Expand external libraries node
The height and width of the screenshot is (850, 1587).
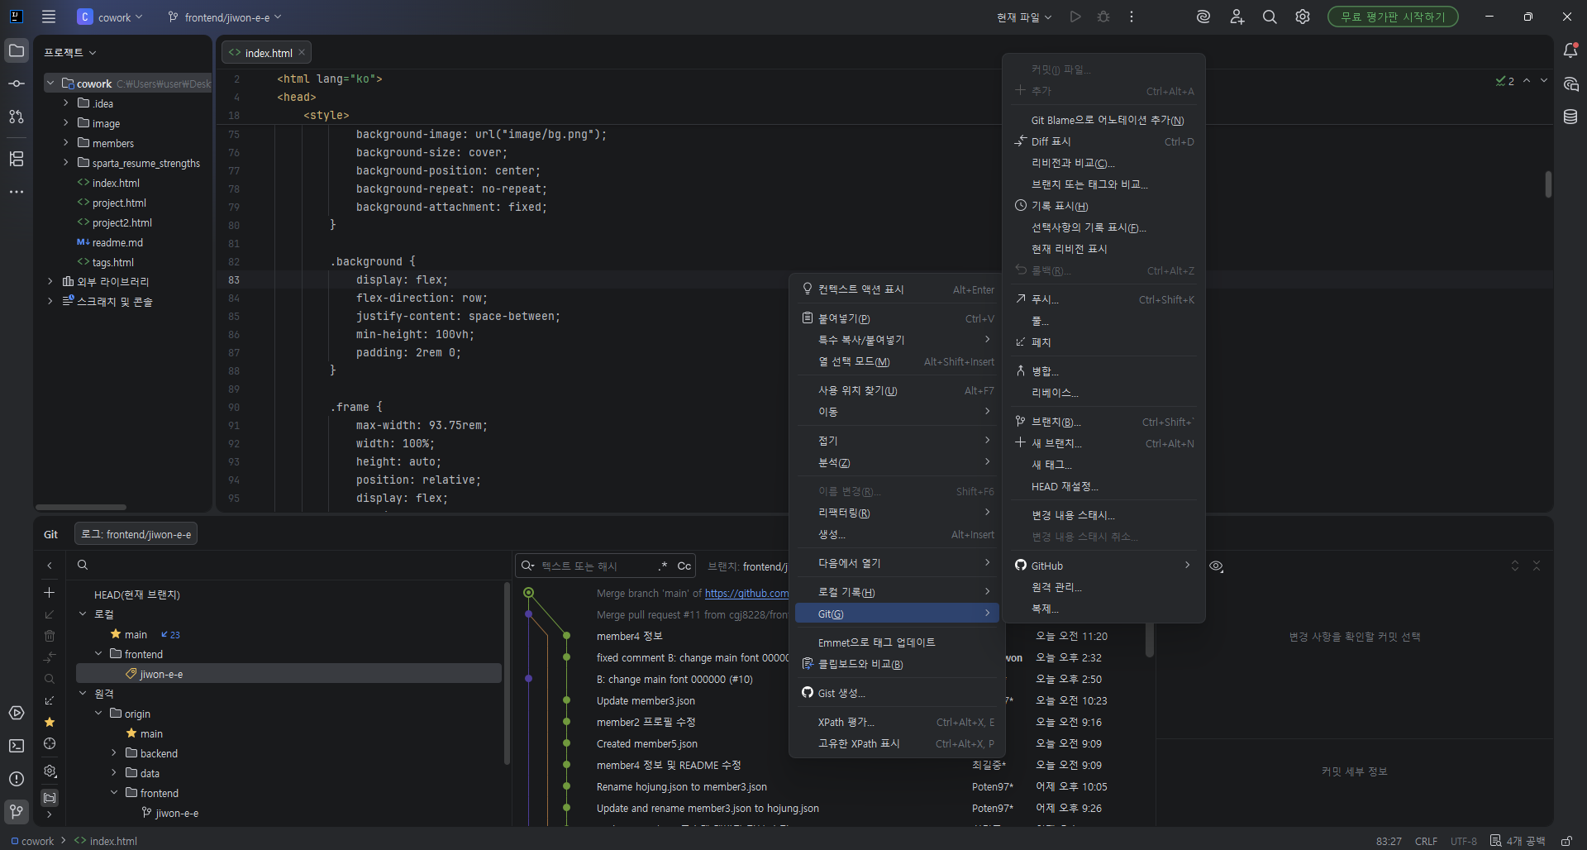coord(50,282)
